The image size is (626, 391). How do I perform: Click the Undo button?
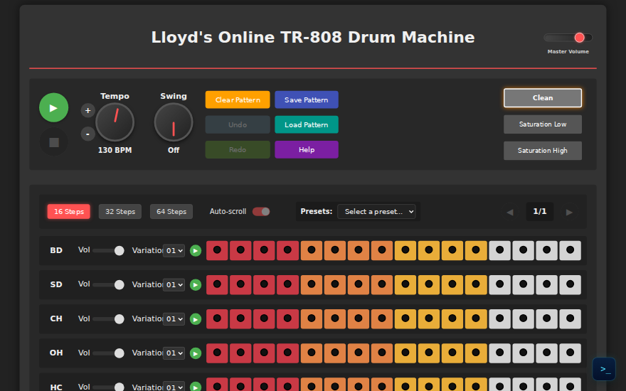coord(238,124)
